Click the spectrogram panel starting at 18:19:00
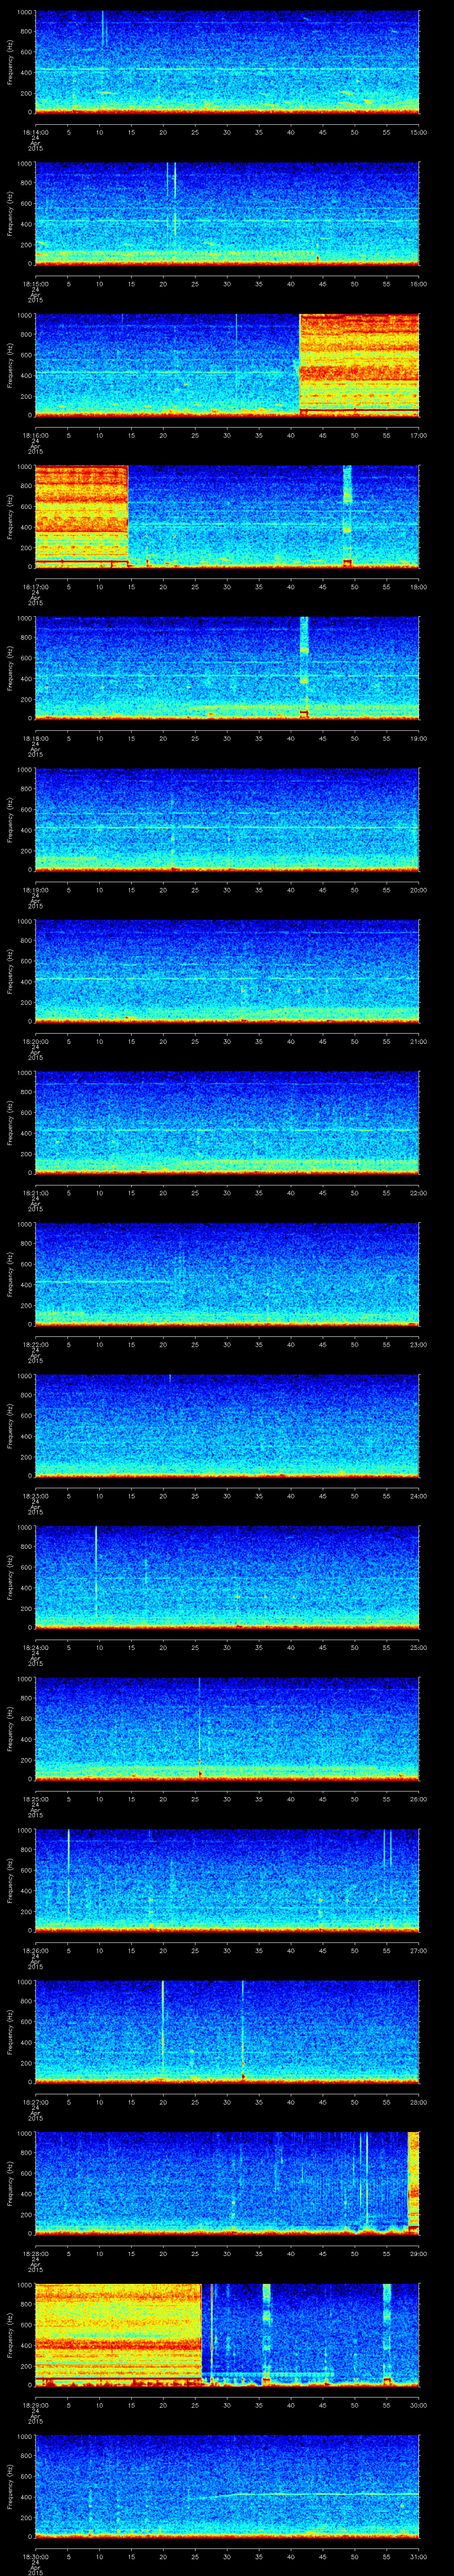Screen dimensions: 454x2576 point(227,820)
